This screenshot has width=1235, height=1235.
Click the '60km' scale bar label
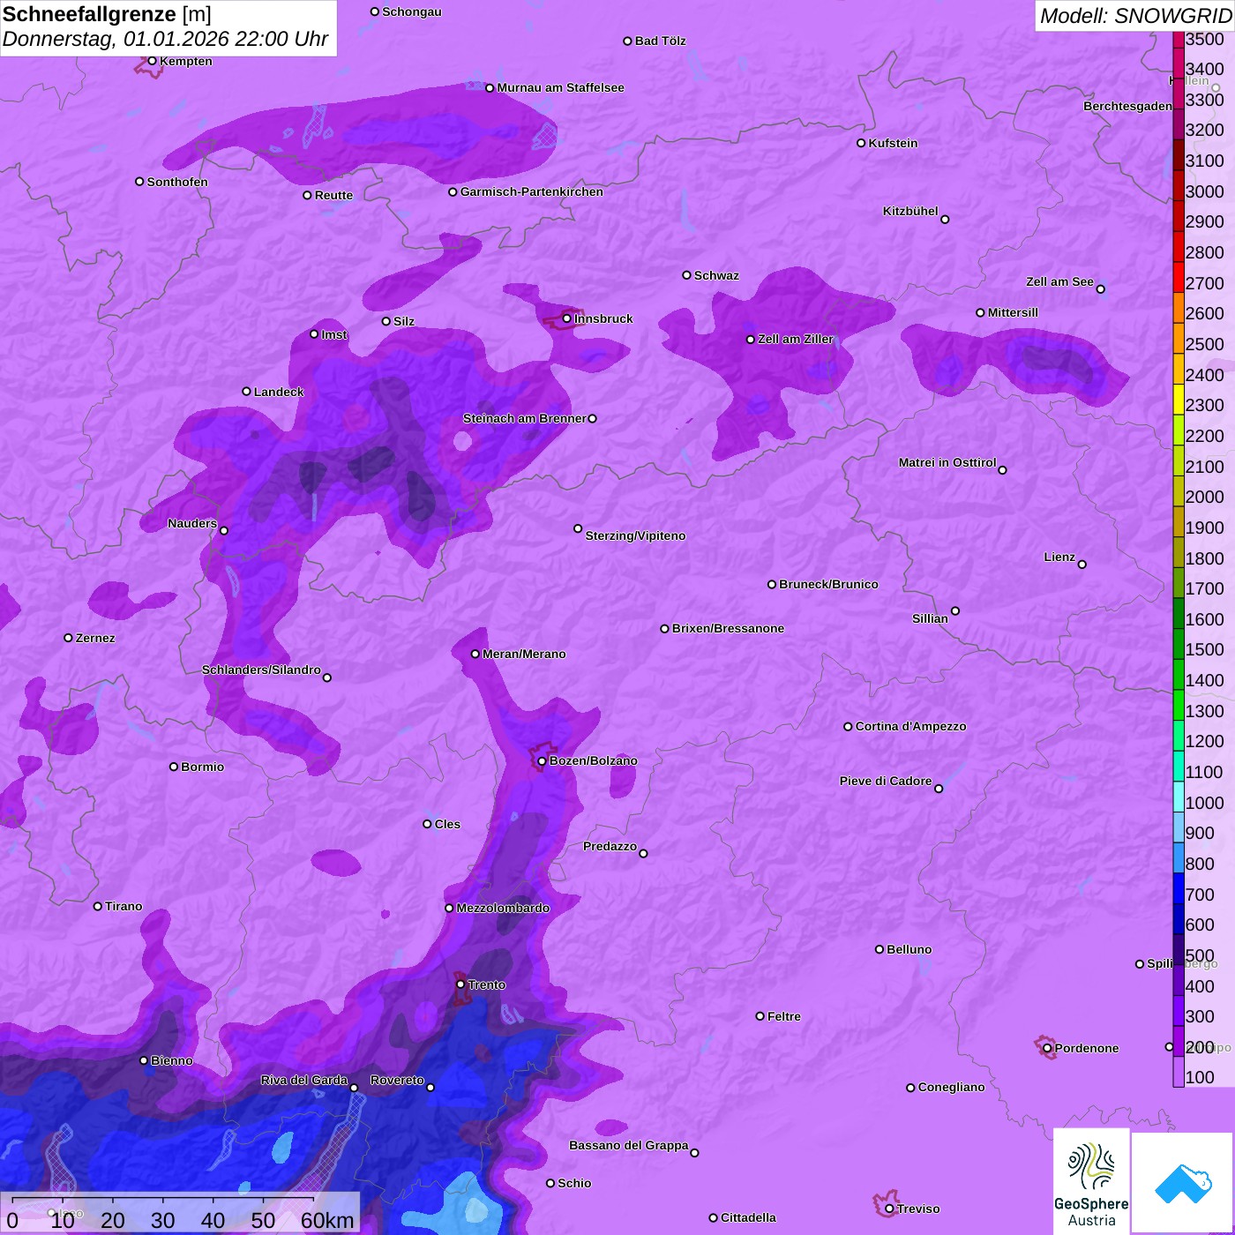tap(327, 1220)
